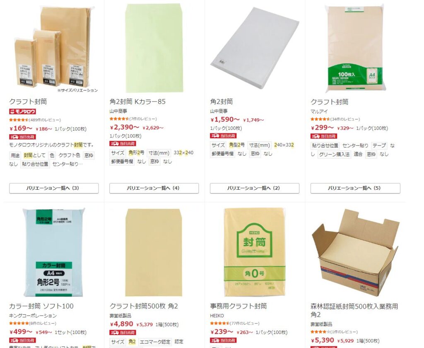
Task: Click 当日出荷 badge under ¥1,590 角2封筒
Action: pos(223,136)
